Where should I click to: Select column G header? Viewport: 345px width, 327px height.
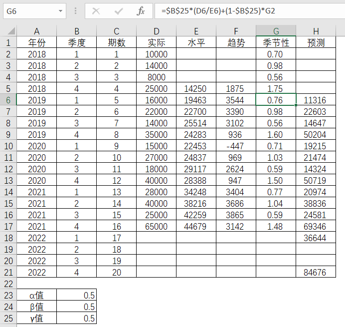[276, 31]
